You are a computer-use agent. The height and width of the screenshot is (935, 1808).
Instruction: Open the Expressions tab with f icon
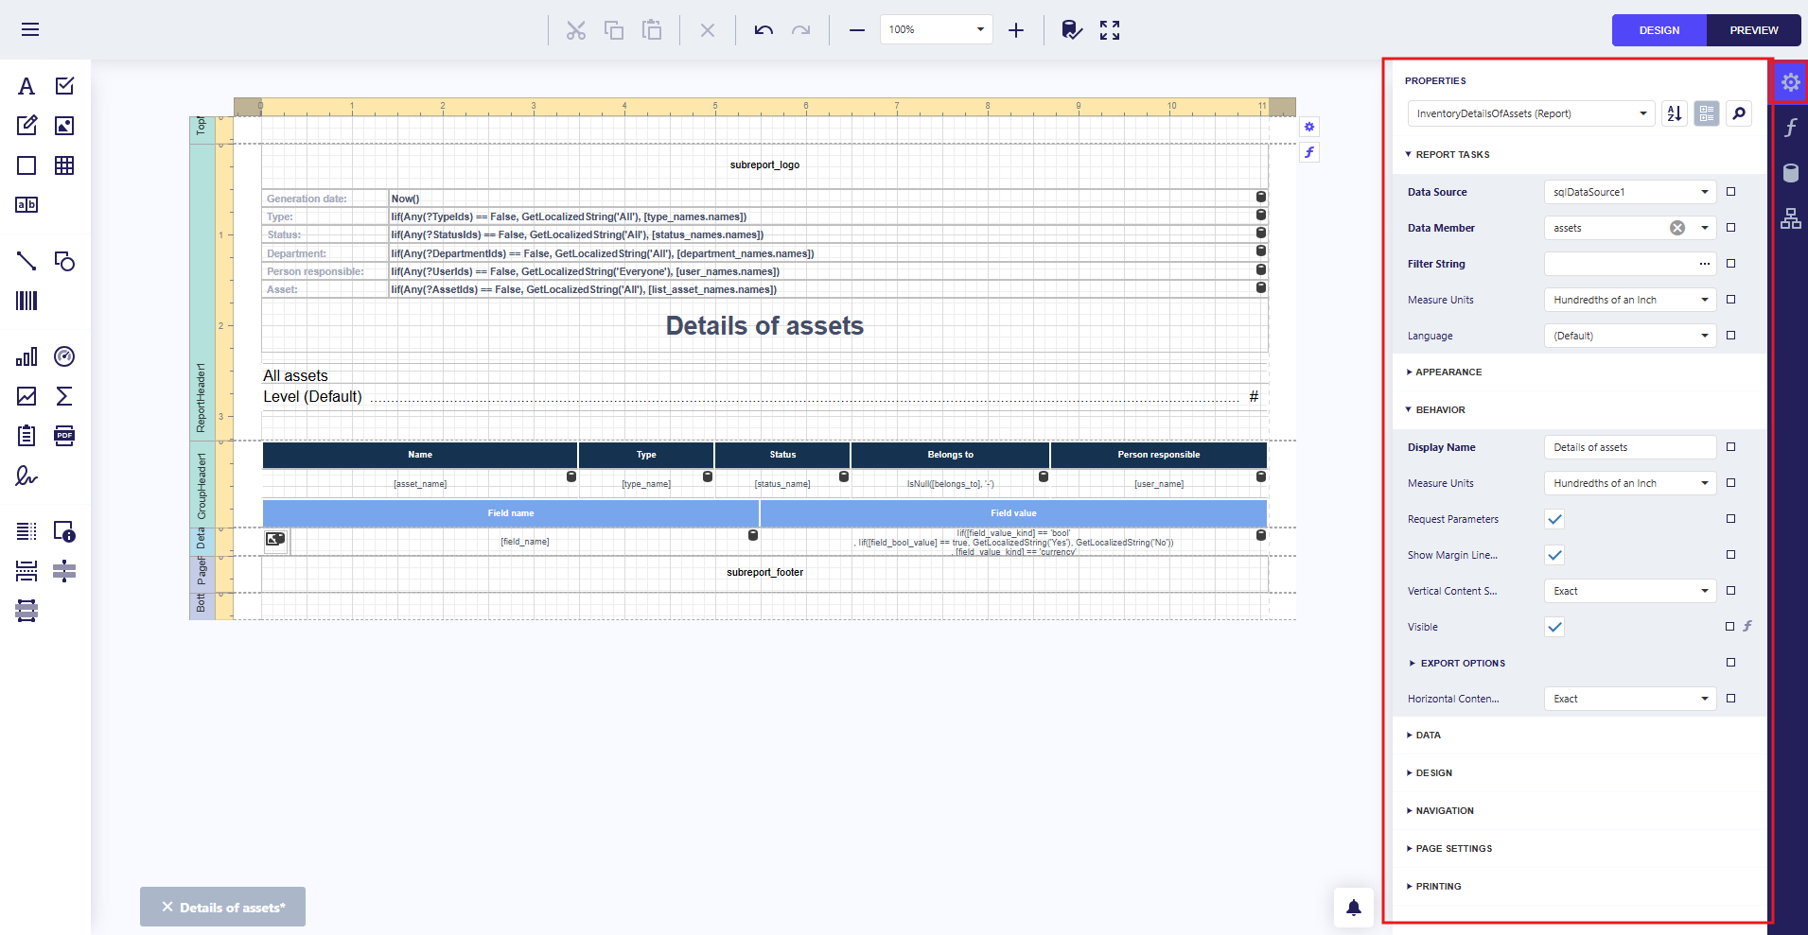[1790, 128]
